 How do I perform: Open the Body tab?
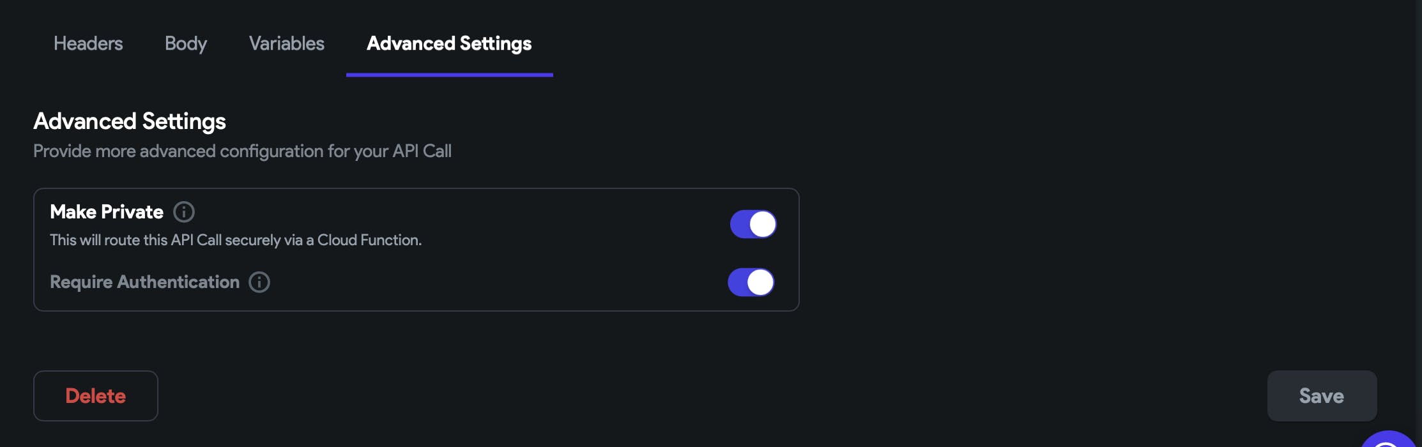click(x=186, y=43)
